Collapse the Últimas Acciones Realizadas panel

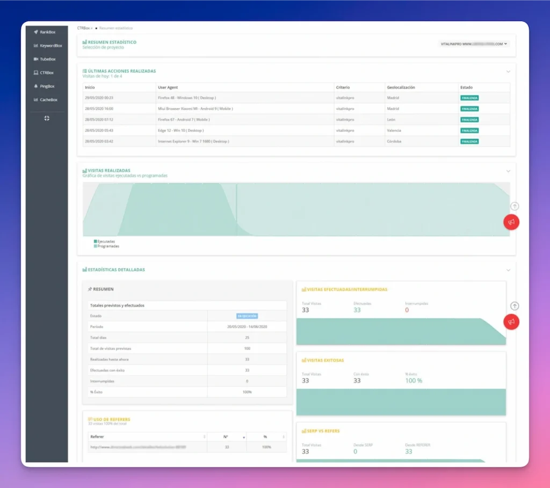(x=508, y=71)
